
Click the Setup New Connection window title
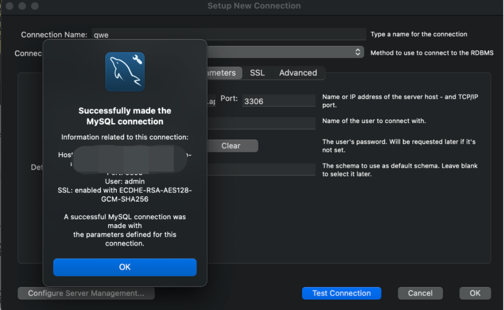coord(254,6)
